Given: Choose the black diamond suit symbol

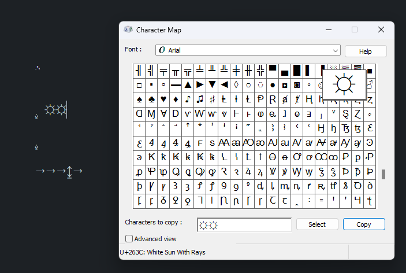Looking at the screenshot, I should click(176, 99).
